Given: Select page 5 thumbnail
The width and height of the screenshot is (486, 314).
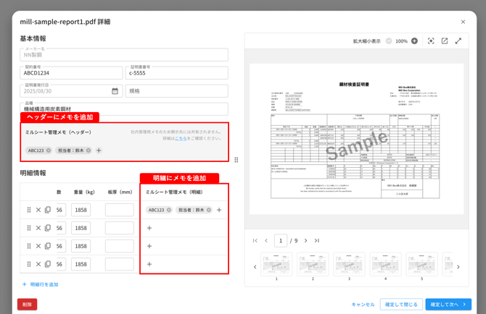Looking at the screenshot, I should [x=421, y=264].
